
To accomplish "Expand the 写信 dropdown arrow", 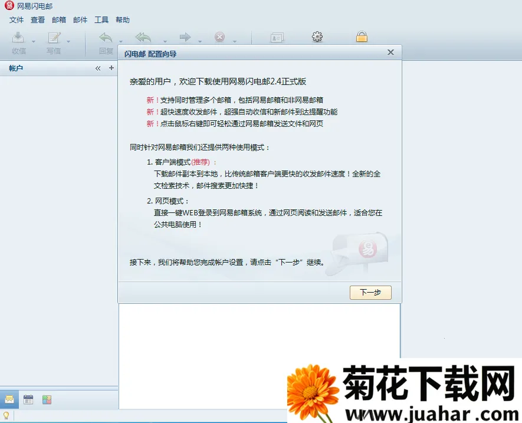I will tap(68, 42).
